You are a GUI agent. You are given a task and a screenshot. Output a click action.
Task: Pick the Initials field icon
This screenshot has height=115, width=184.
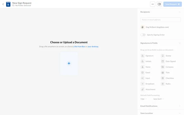pos(142,61)
